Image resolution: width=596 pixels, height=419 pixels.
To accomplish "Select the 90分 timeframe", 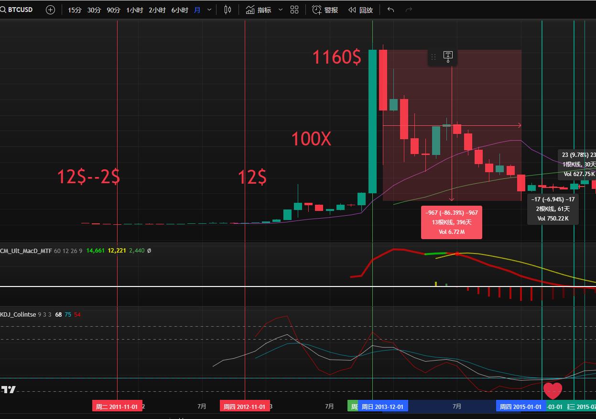I will [x=113, y=10].
